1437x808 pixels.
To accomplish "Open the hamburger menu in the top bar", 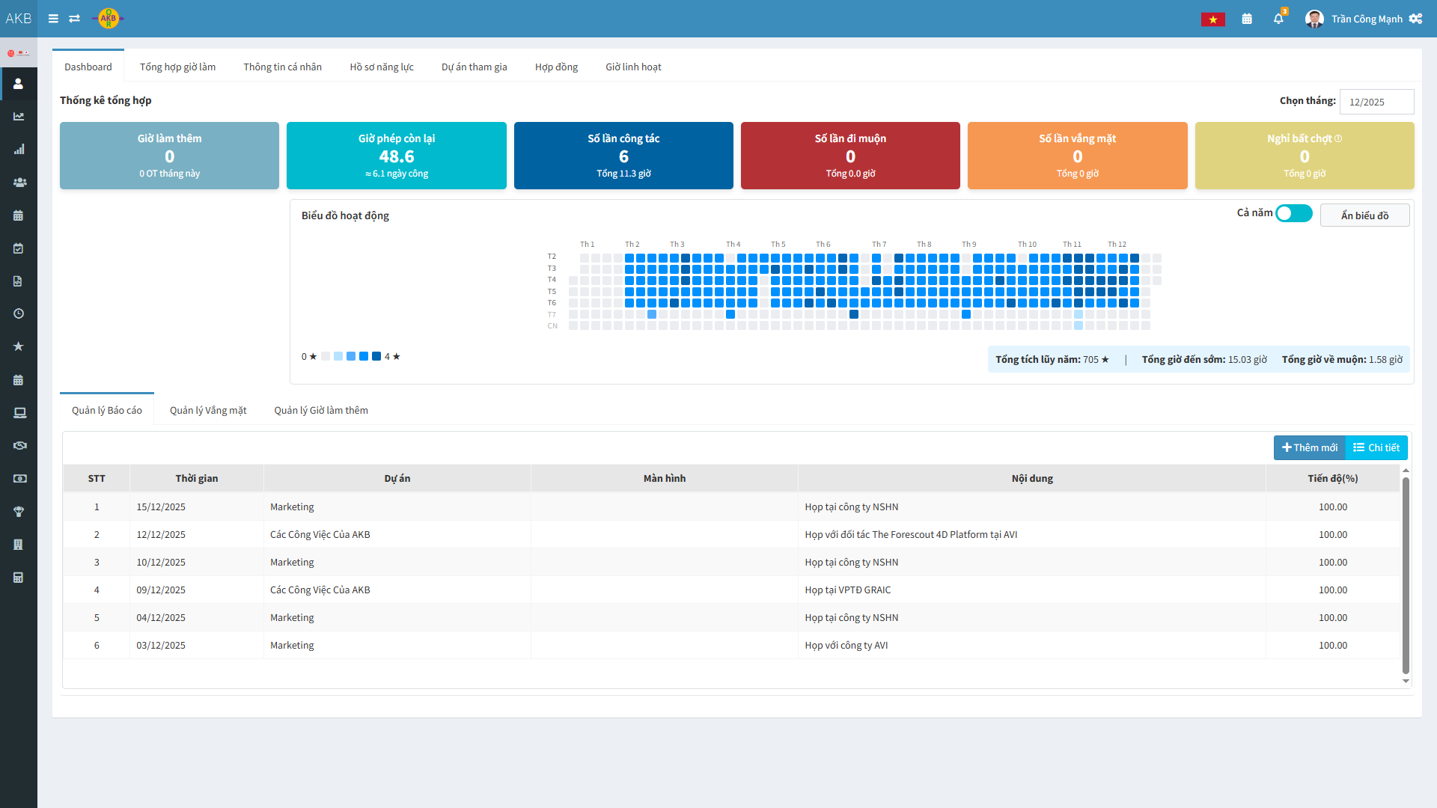I will click(x=53, y=19).
